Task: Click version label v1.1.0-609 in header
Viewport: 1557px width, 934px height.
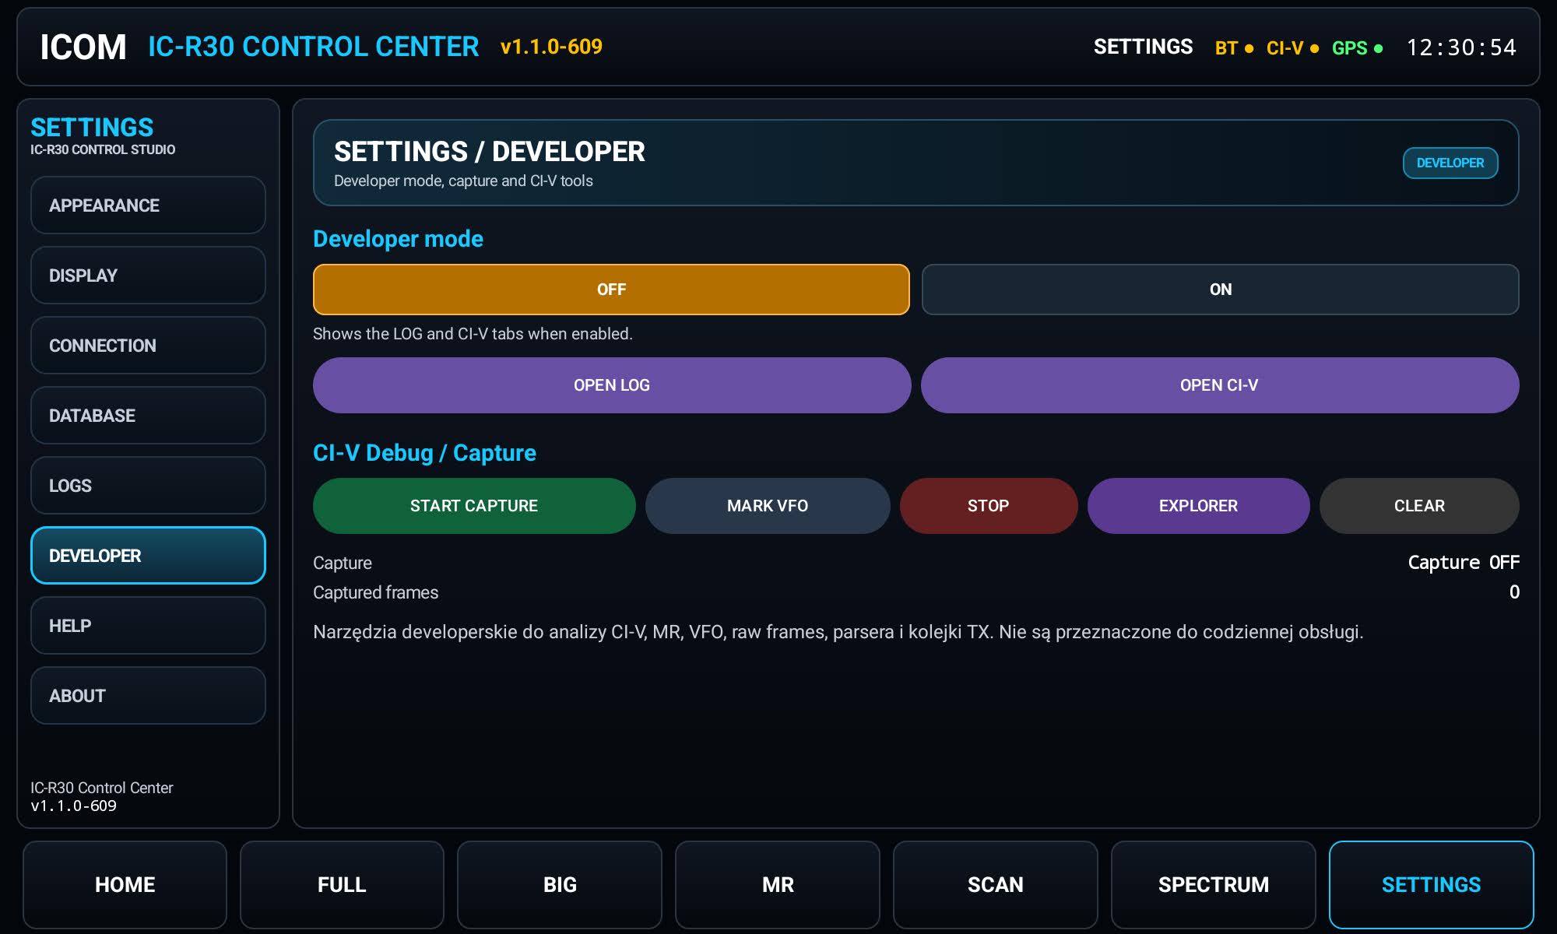Action: [551, 47]
